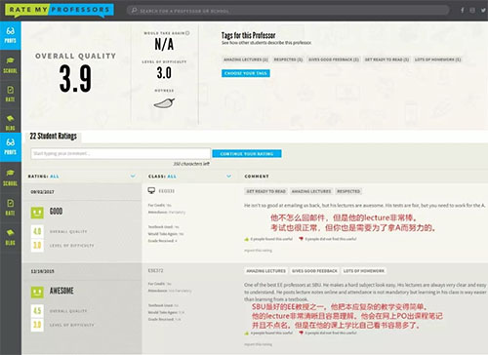488x355 pixels.
Task: Select the Get Ready To Read (1) professor tag
Action: (386, 59)
